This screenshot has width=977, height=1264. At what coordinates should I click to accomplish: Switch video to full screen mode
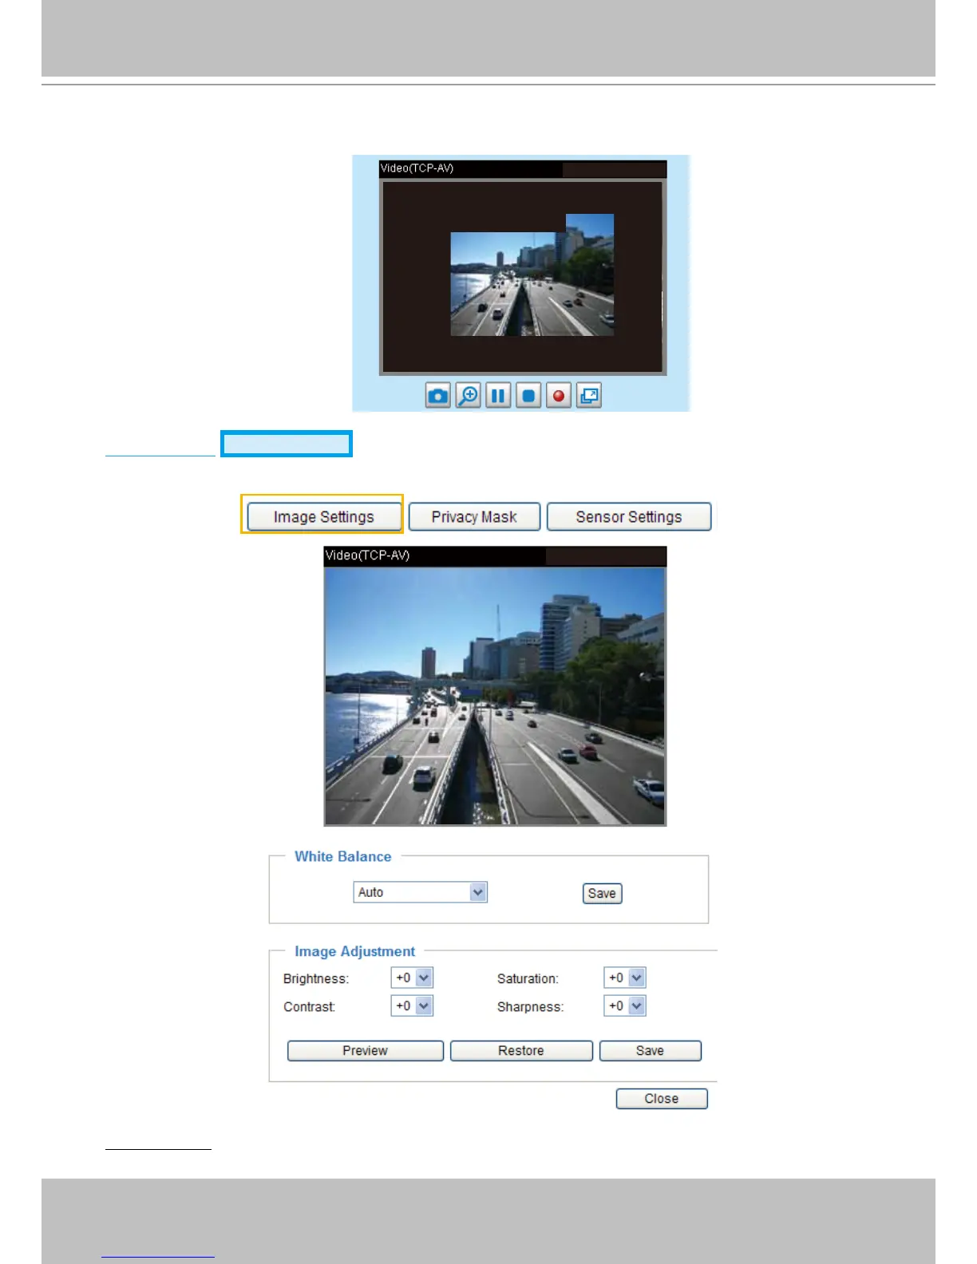[589, 396]
